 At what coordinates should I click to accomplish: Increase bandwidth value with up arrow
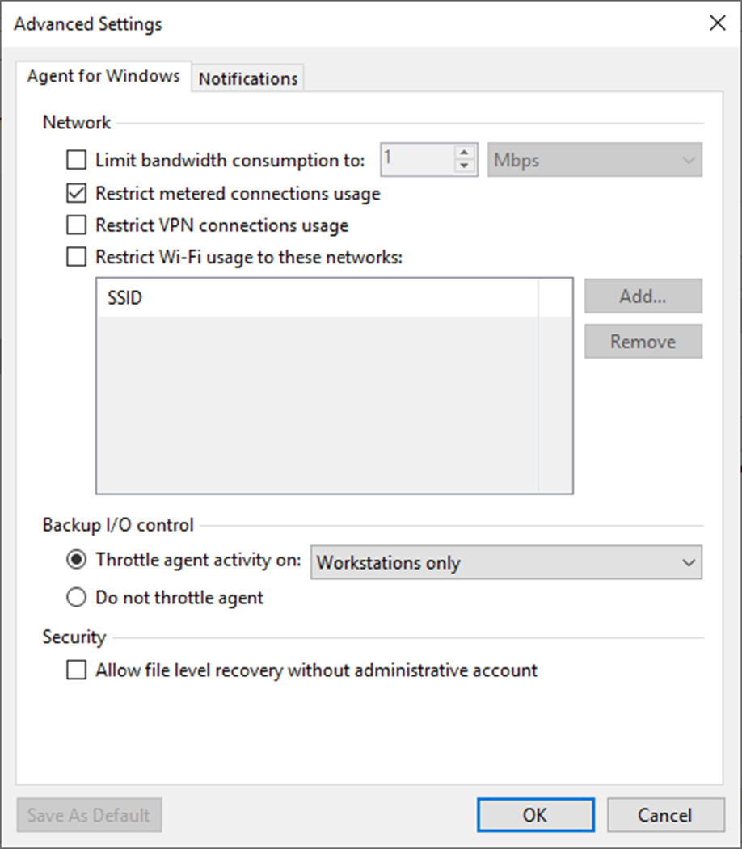tap(463, 153)
